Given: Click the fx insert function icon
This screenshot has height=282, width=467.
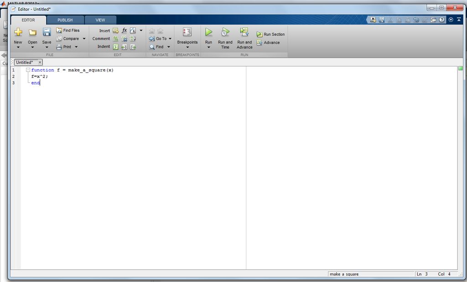Looking at the screenshot, I should pyautogui.click(x=124, y=30).
